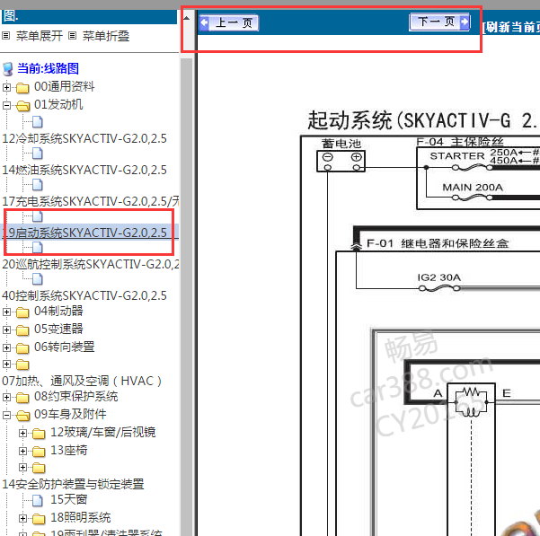Refresh the page via 刷新当前页 link

[511, 27]
